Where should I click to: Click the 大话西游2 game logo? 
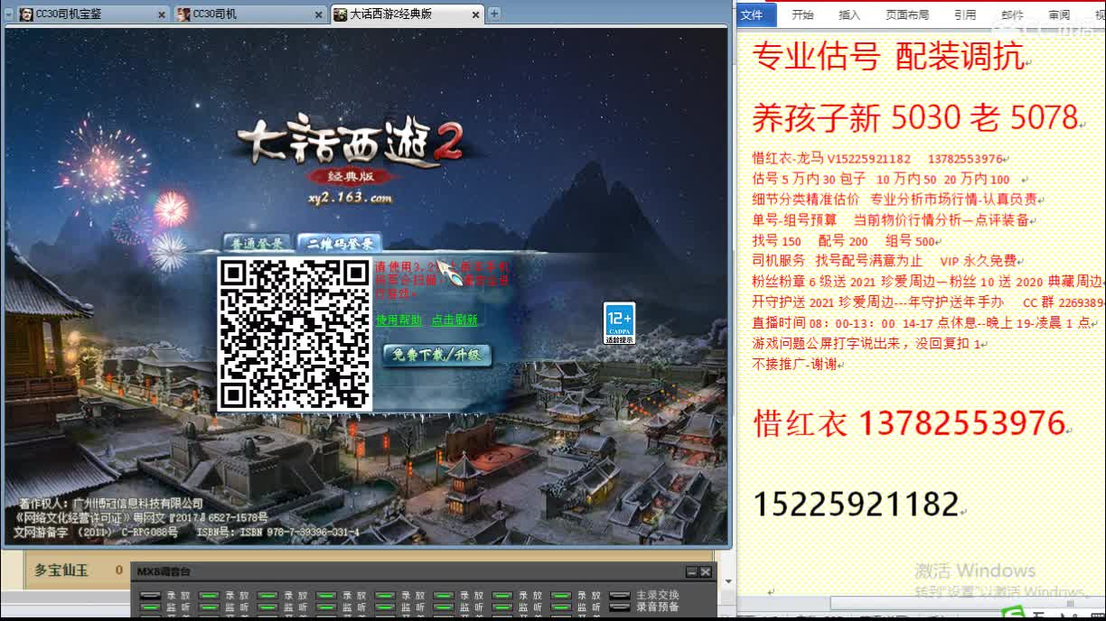[x=351, y=143]
